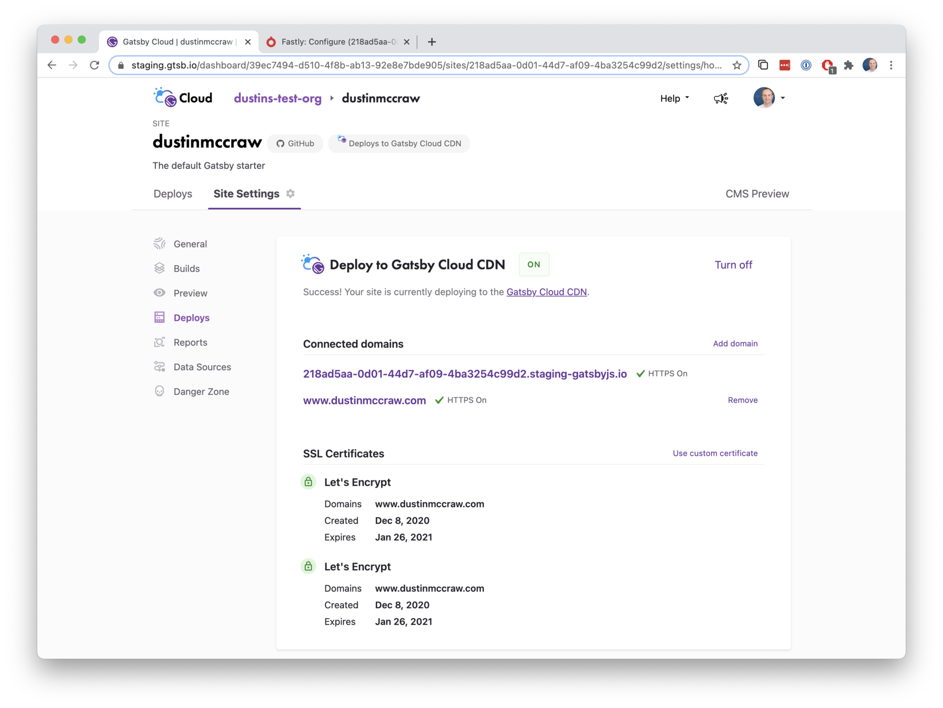
Task: Click the Data Sources icon
Action: coord(159,367)
